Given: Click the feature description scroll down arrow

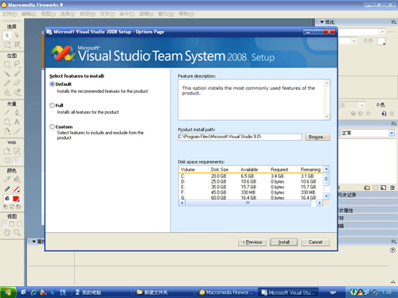Looking at the screenshot, I should click(x=326, y=117).
